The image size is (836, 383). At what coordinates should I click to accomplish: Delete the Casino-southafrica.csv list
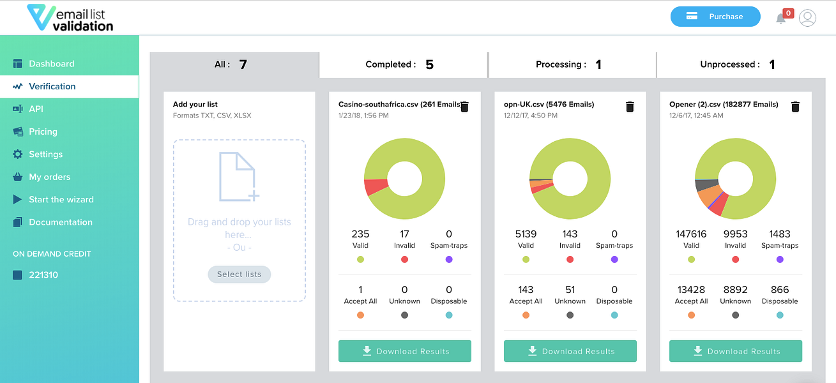point(464,107)
